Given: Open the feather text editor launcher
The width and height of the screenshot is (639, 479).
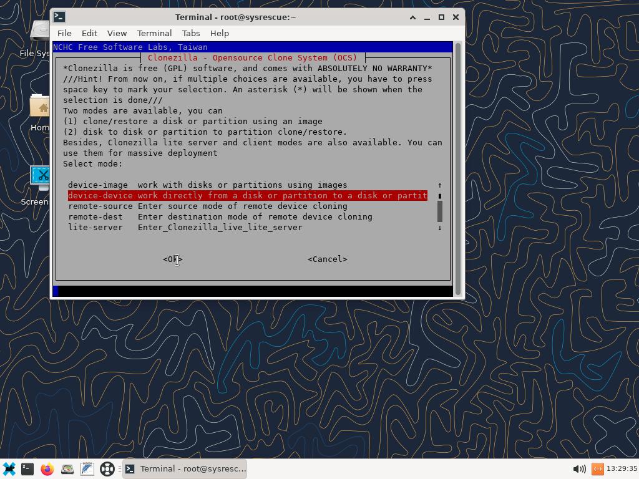Looking at the screenshot, I should (87, 469).
